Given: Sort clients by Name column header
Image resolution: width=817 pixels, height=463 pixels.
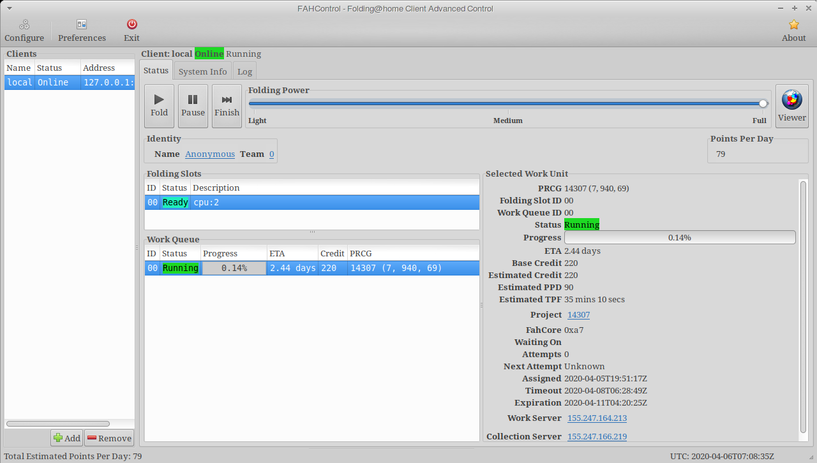Looking at the screenshot, I should coord(19,68).
